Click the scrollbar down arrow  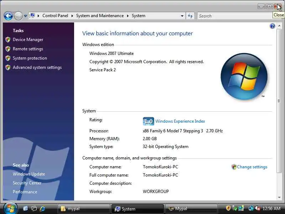279,198
